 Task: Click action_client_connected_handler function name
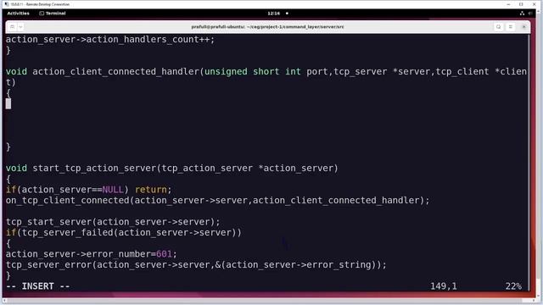click(116, 71)
